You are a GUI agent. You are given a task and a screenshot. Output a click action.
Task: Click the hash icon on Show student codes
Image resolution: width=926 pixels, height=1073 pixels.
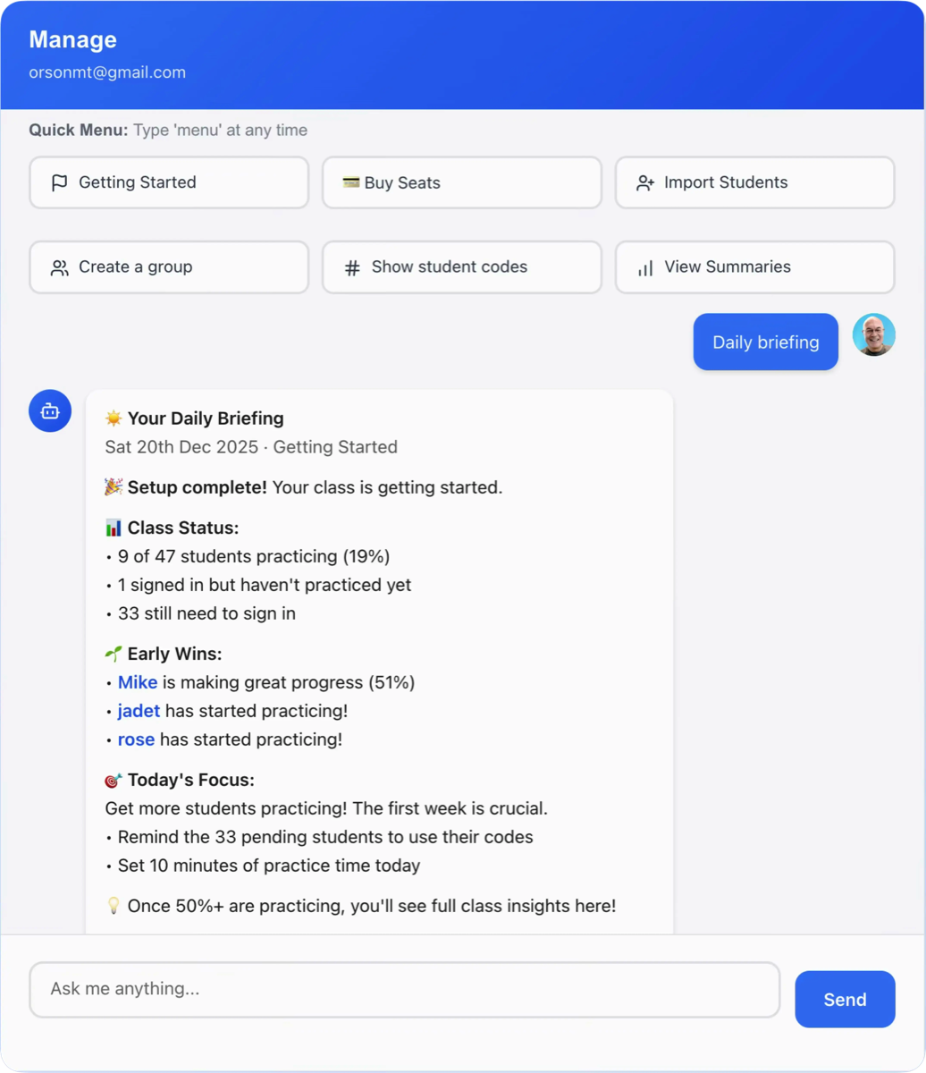pos(352,267)
